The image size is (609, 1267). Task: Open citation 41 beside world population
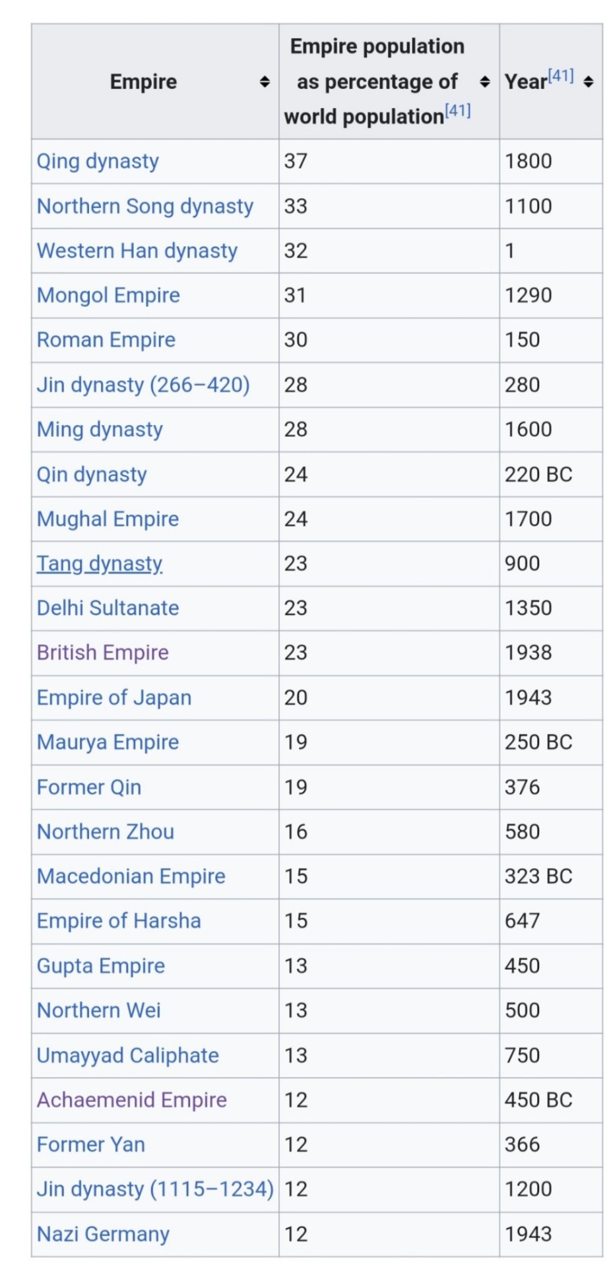pos(458,110)
